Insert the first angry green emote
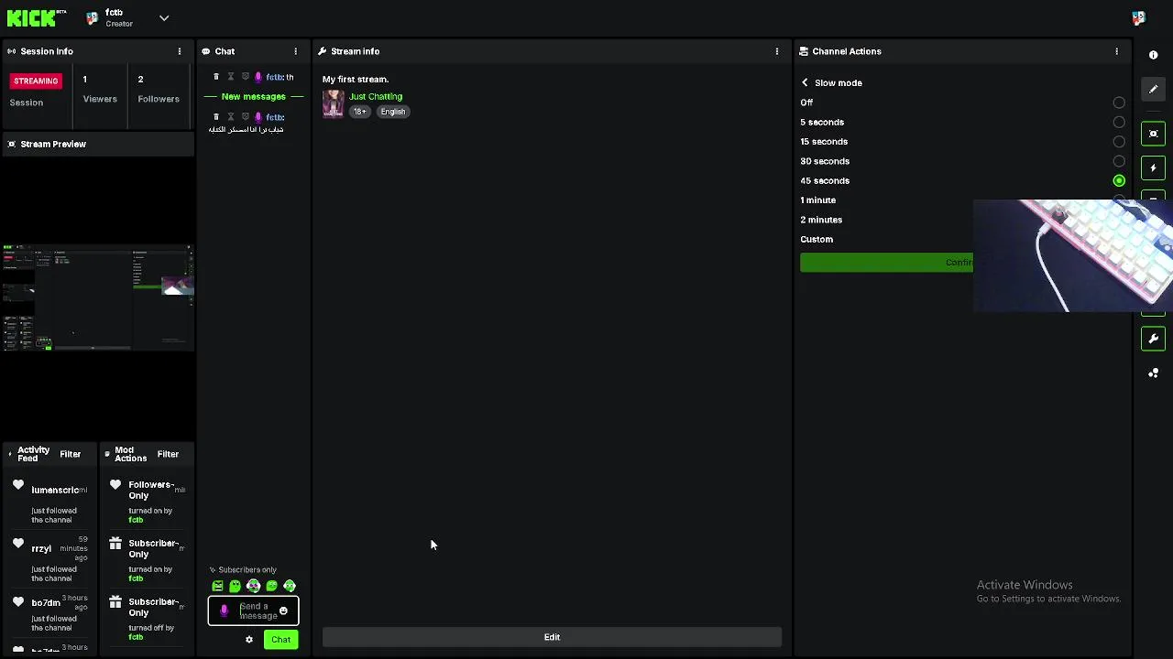The height and width of the screenshot is (659, 1173). [x=217, y=586]
